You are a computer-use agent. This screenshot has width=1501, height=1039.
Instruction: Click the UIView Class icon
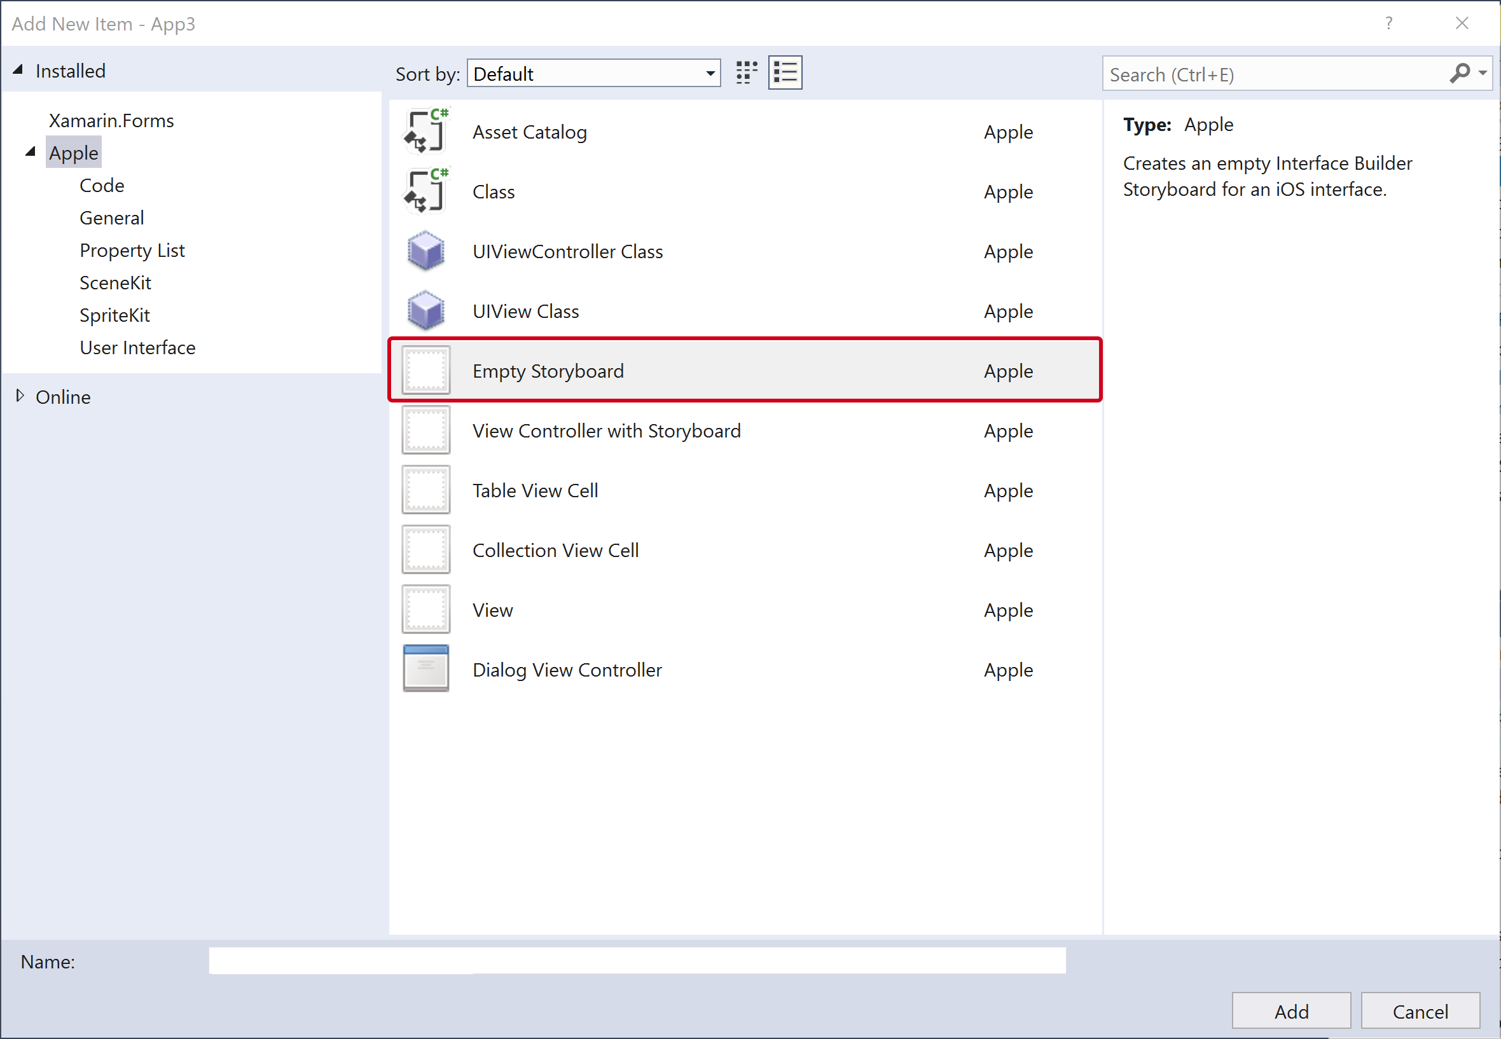(x=427, y=310)
